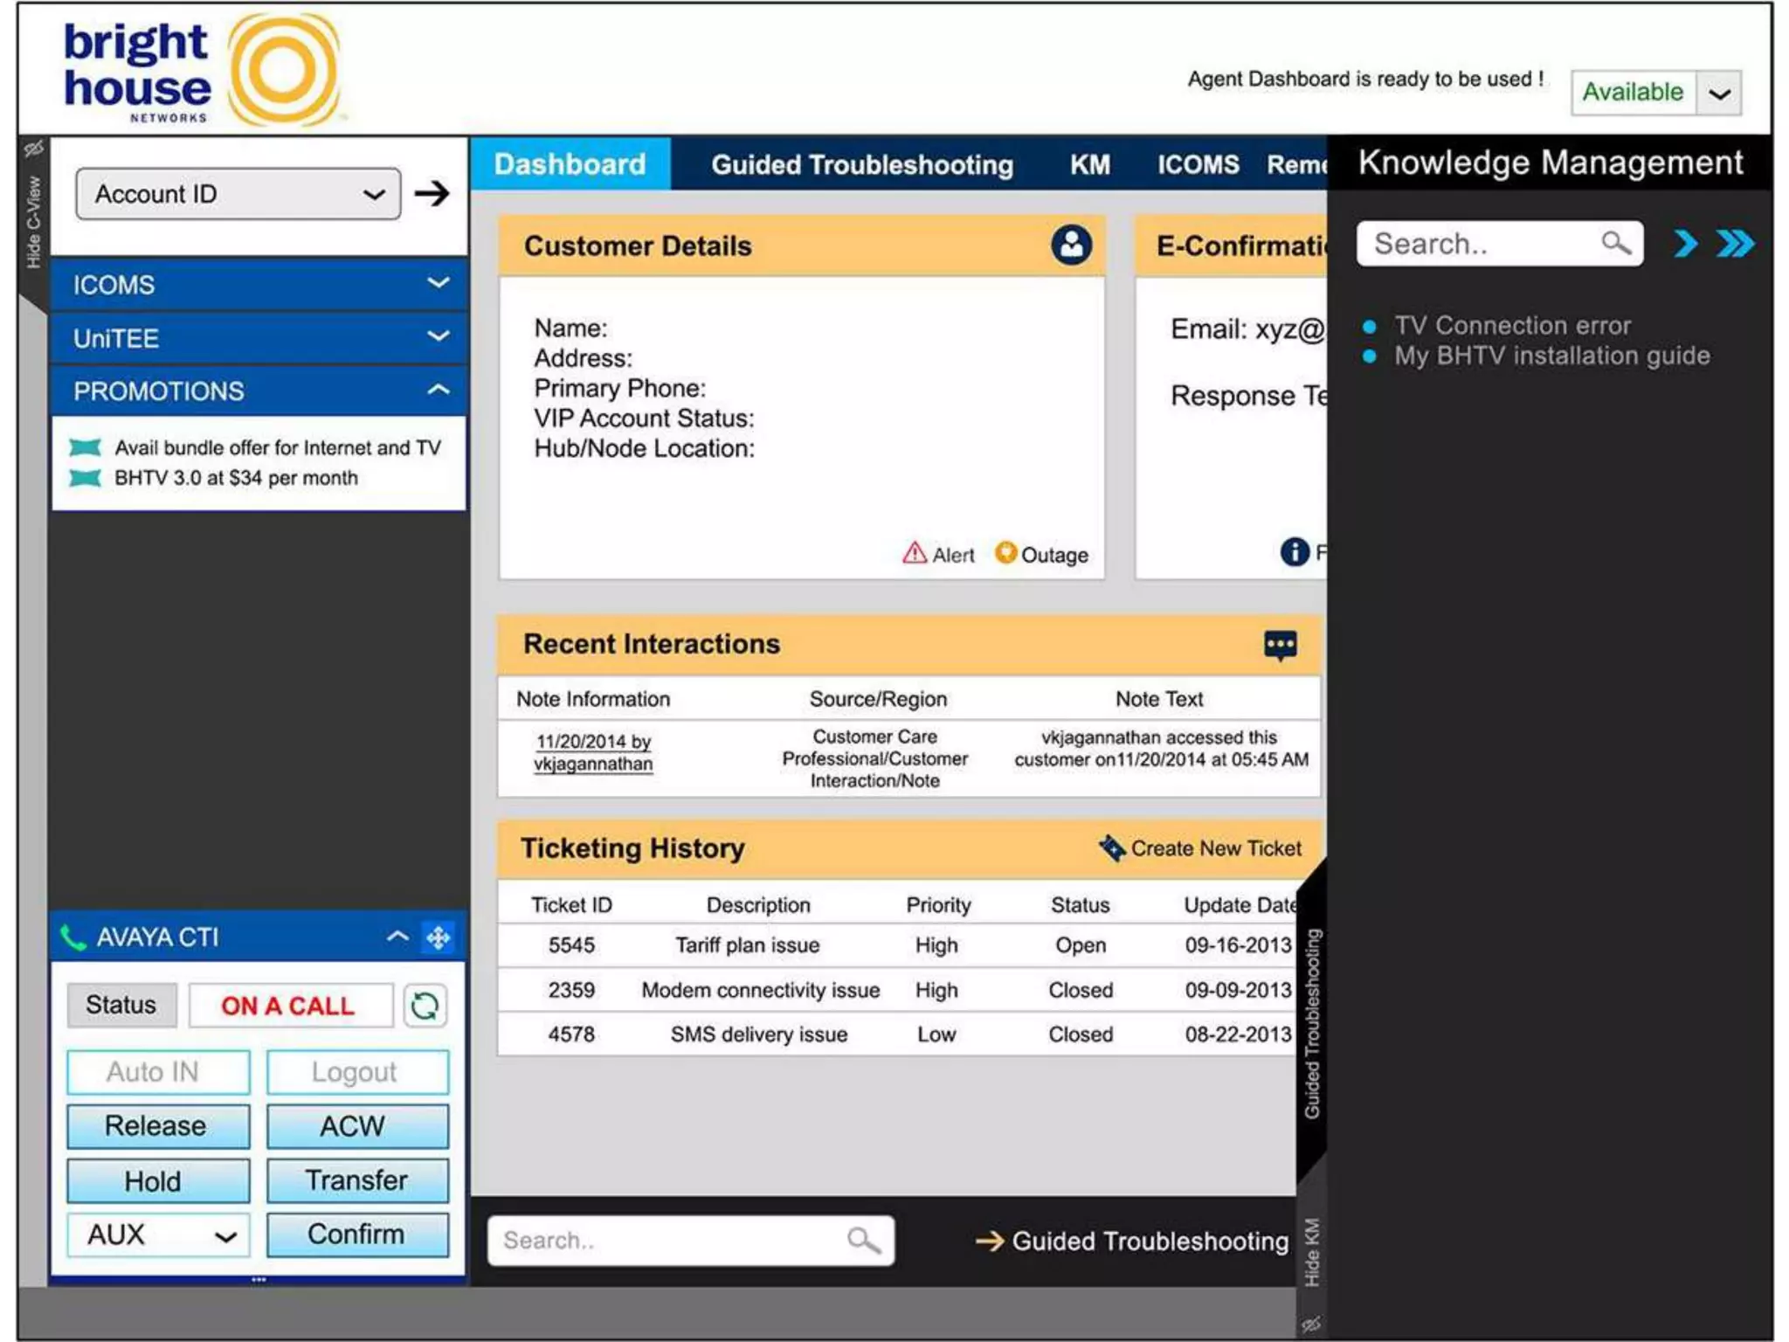Click the Auto IN button
1789x1342 pixels.
click(158, 1072)
